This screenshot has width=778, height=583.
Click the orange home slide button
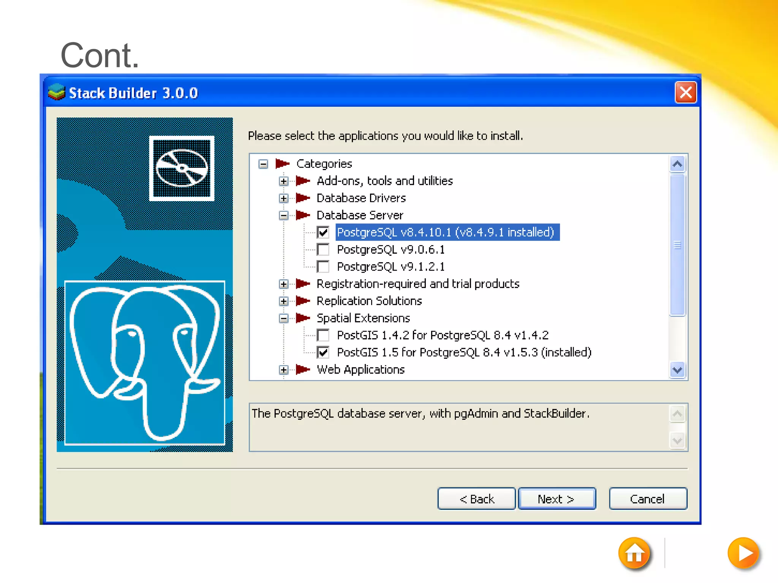634,553
